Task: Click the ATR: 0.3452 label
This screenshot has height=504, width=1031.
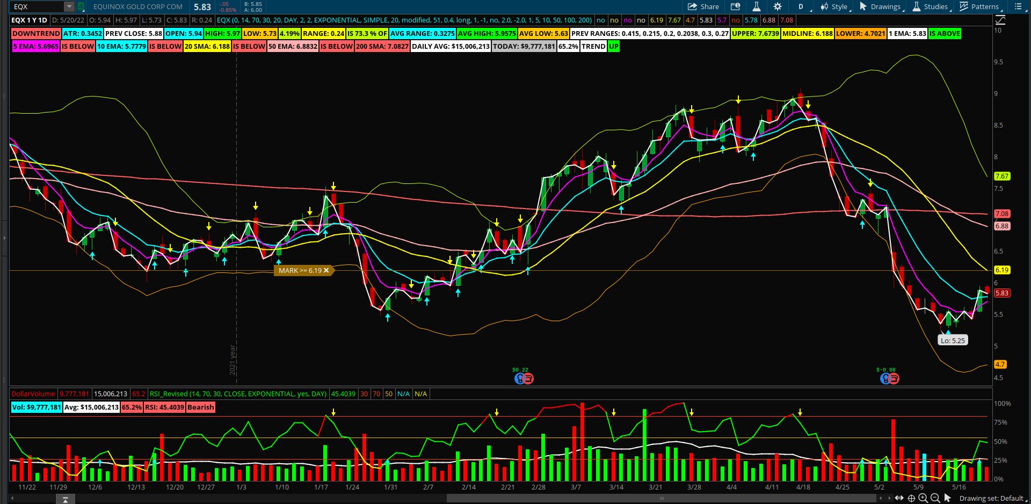Action: pyautogui.click(x=83, y=33)
